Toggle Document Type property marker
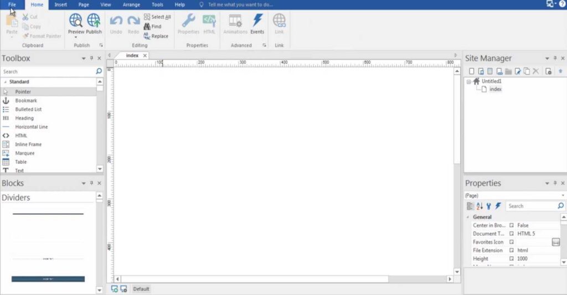This screenshot has height=295, width=567. coord(511,234)
